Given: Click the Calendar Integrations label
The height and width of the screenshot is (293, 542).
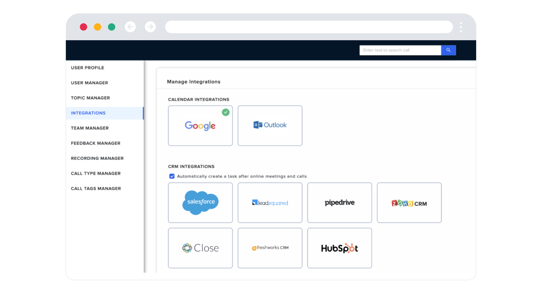Looking at the screenshot, I should 198,100.
